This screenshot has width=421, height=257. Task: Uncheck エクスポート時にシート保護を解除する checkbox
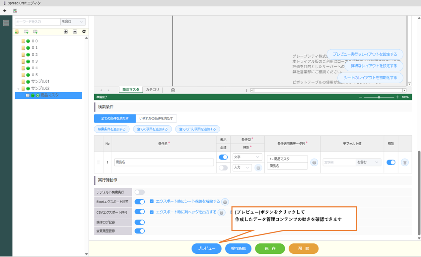pyautogui.click(x=152, y=201)
